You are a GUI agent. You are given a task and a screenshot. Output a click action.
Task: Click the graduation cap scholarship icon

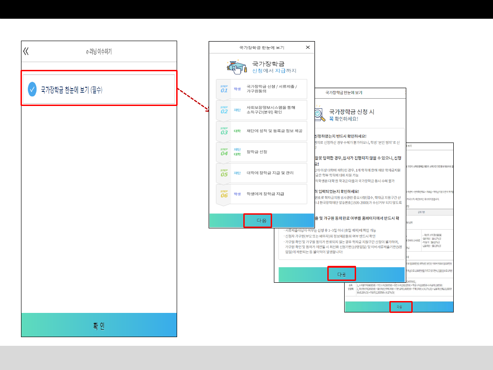[236, 67]
